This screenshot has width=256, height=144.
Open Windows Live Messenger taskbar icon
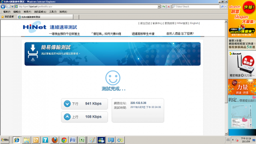coord(101,140)
